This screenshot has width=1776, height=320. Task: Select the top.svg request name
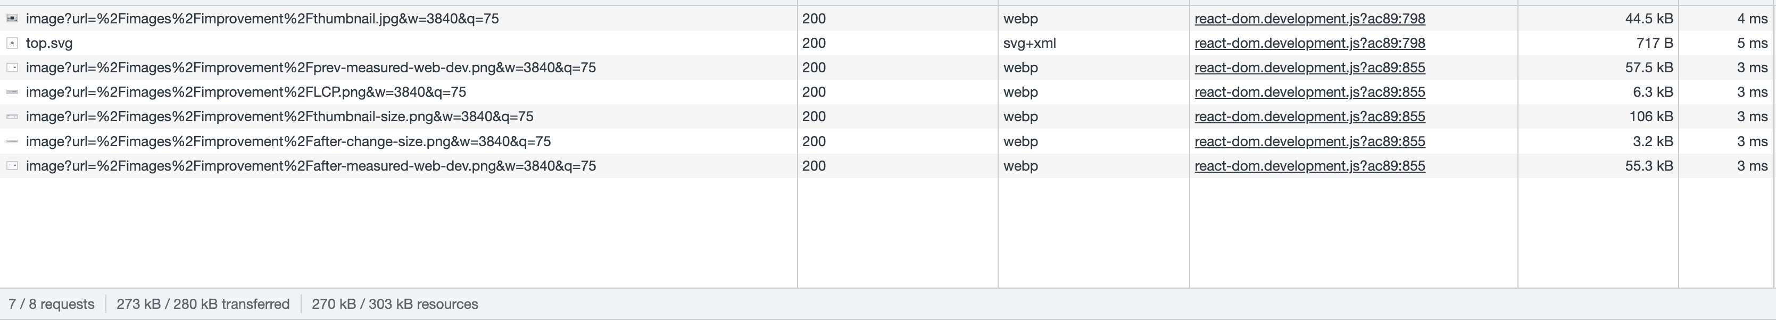click(49, 43)
